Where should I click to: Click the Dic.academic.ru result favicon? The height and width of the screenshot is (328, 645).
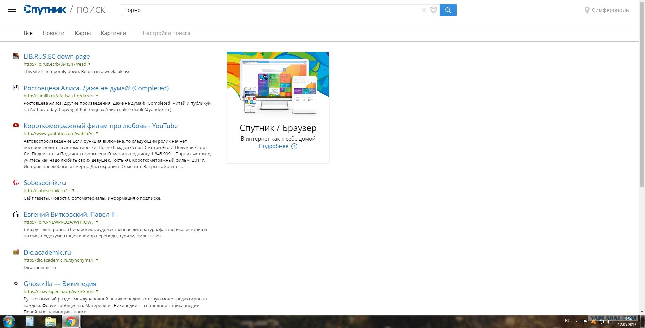[16, 252]
